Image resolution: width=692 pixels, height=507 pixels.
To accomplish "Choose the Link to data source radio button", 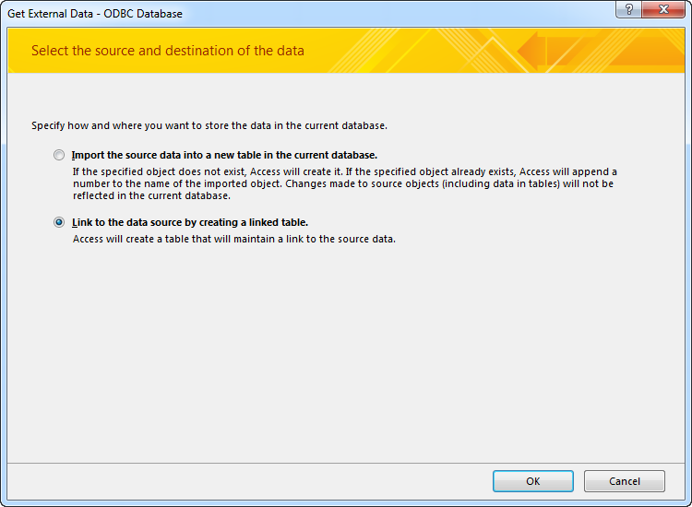I will [59, 222].
